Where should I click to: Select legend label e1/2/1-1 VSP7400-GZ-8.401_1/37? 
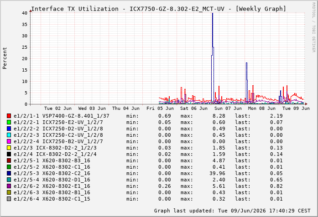click(62, 116)
